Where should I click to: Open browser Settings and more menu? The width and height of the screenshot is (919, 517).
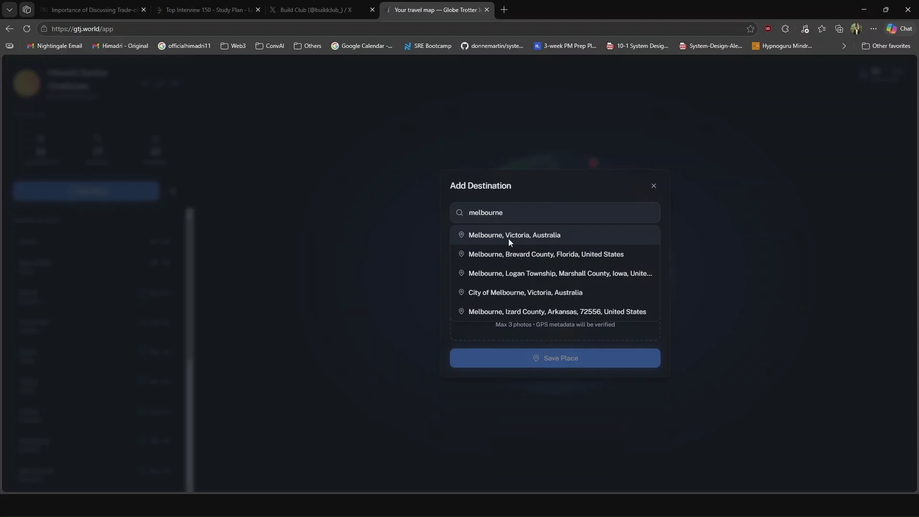(x=874, y=29)
